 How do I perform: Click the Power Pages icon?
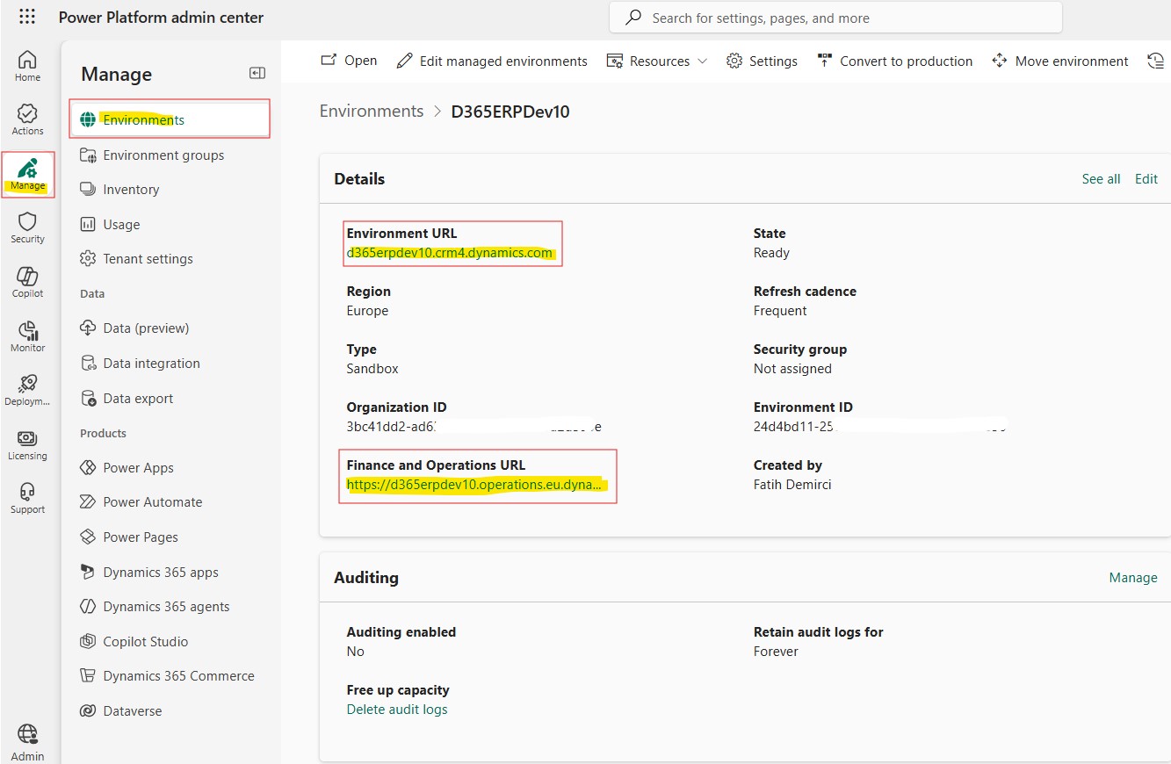click(88, 537)
